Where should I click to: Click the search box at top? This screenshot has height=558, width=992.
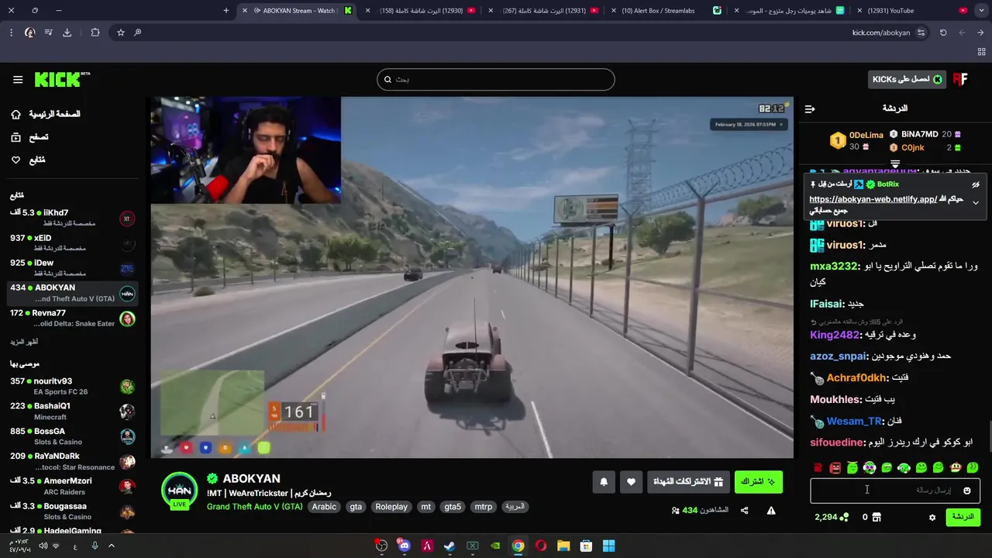coord(496,79)
